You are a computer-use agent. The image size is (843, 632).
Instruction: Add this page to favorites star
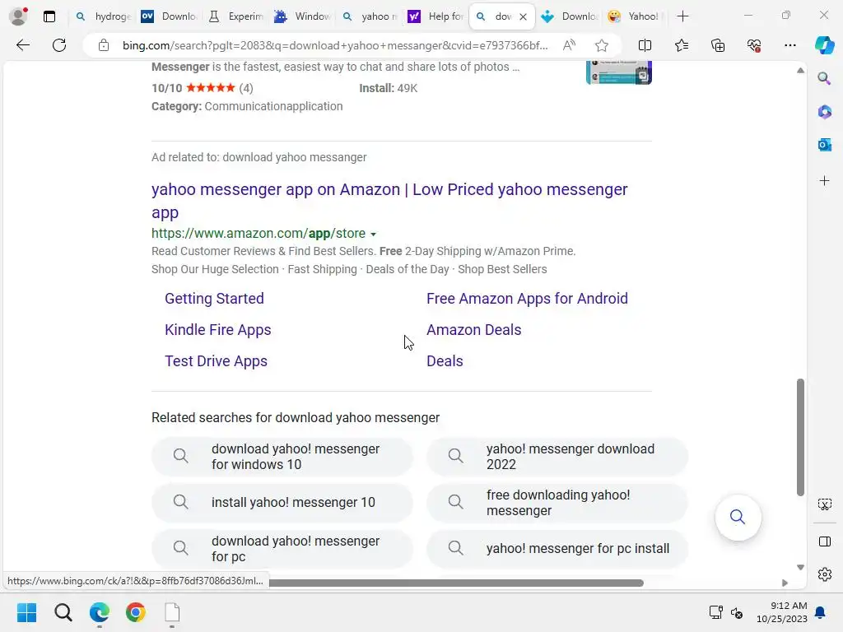pos(602,45)
